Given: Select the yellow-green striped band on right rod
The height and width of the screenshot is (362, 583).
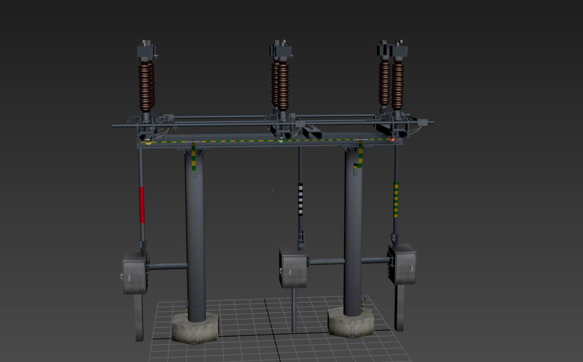Looking at the screenshot, I should click(396, 199).
